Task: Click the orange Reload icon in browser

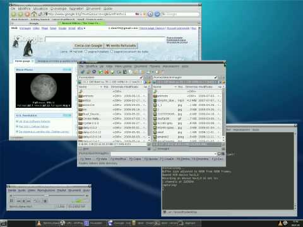Action: (27, 14)
